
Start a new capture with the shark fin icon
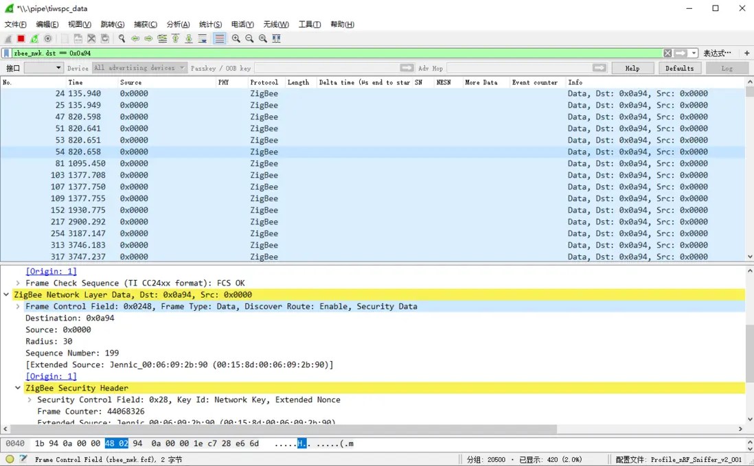click(x=8, y=38)
